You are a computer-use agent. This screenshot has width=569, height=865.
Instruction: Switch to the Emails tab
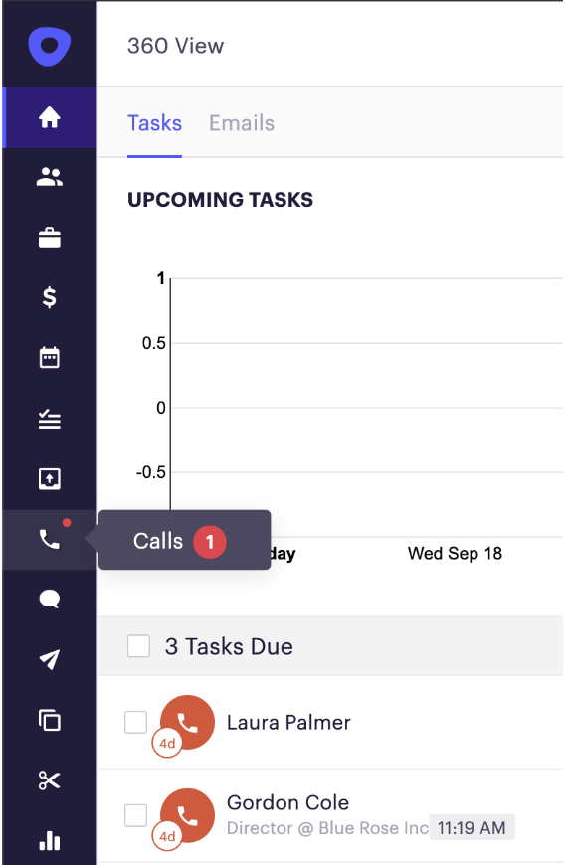pyautogui.click(x=241, y=123)
